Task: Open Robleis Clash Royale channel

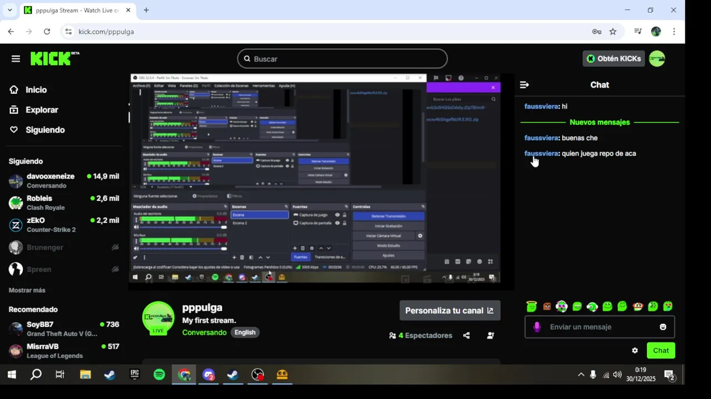Action: (64, 203)
